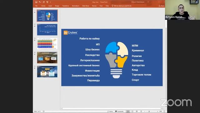
Task: Click the Save icon in quick access toolbar
Action: pos(36,2)
